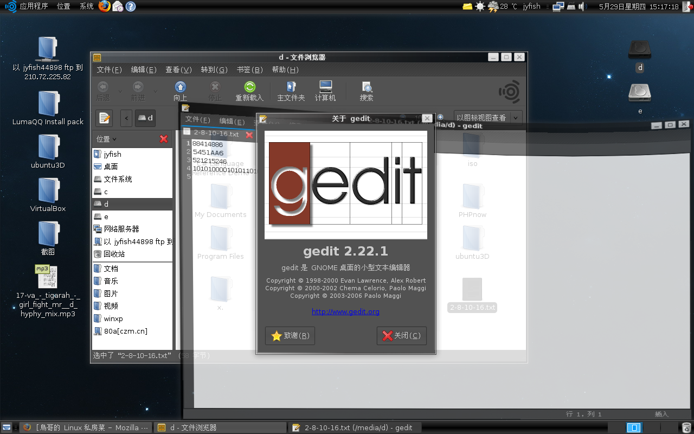Select the iso folder in file browser
The height and width of the screenshot is (434, 694).
472,149
